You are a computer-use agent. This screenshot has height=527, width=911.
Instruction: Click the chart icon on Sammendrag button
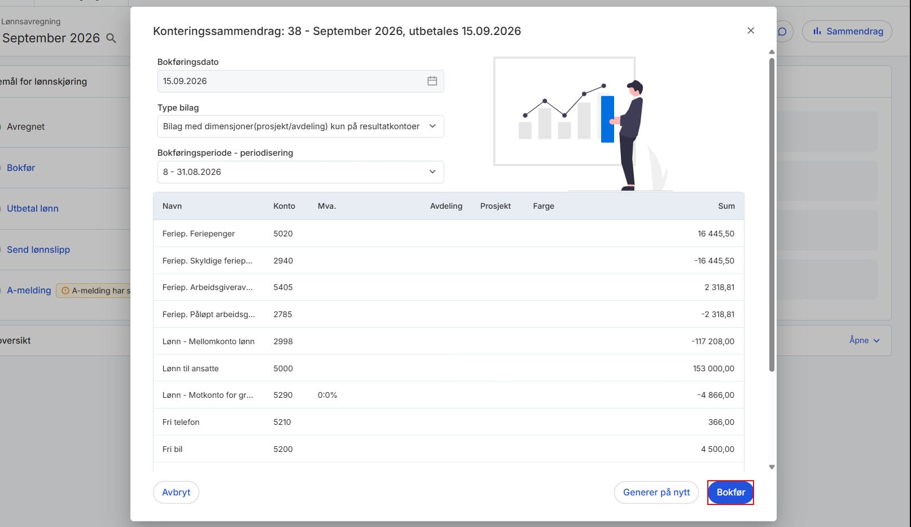(817, 32)
